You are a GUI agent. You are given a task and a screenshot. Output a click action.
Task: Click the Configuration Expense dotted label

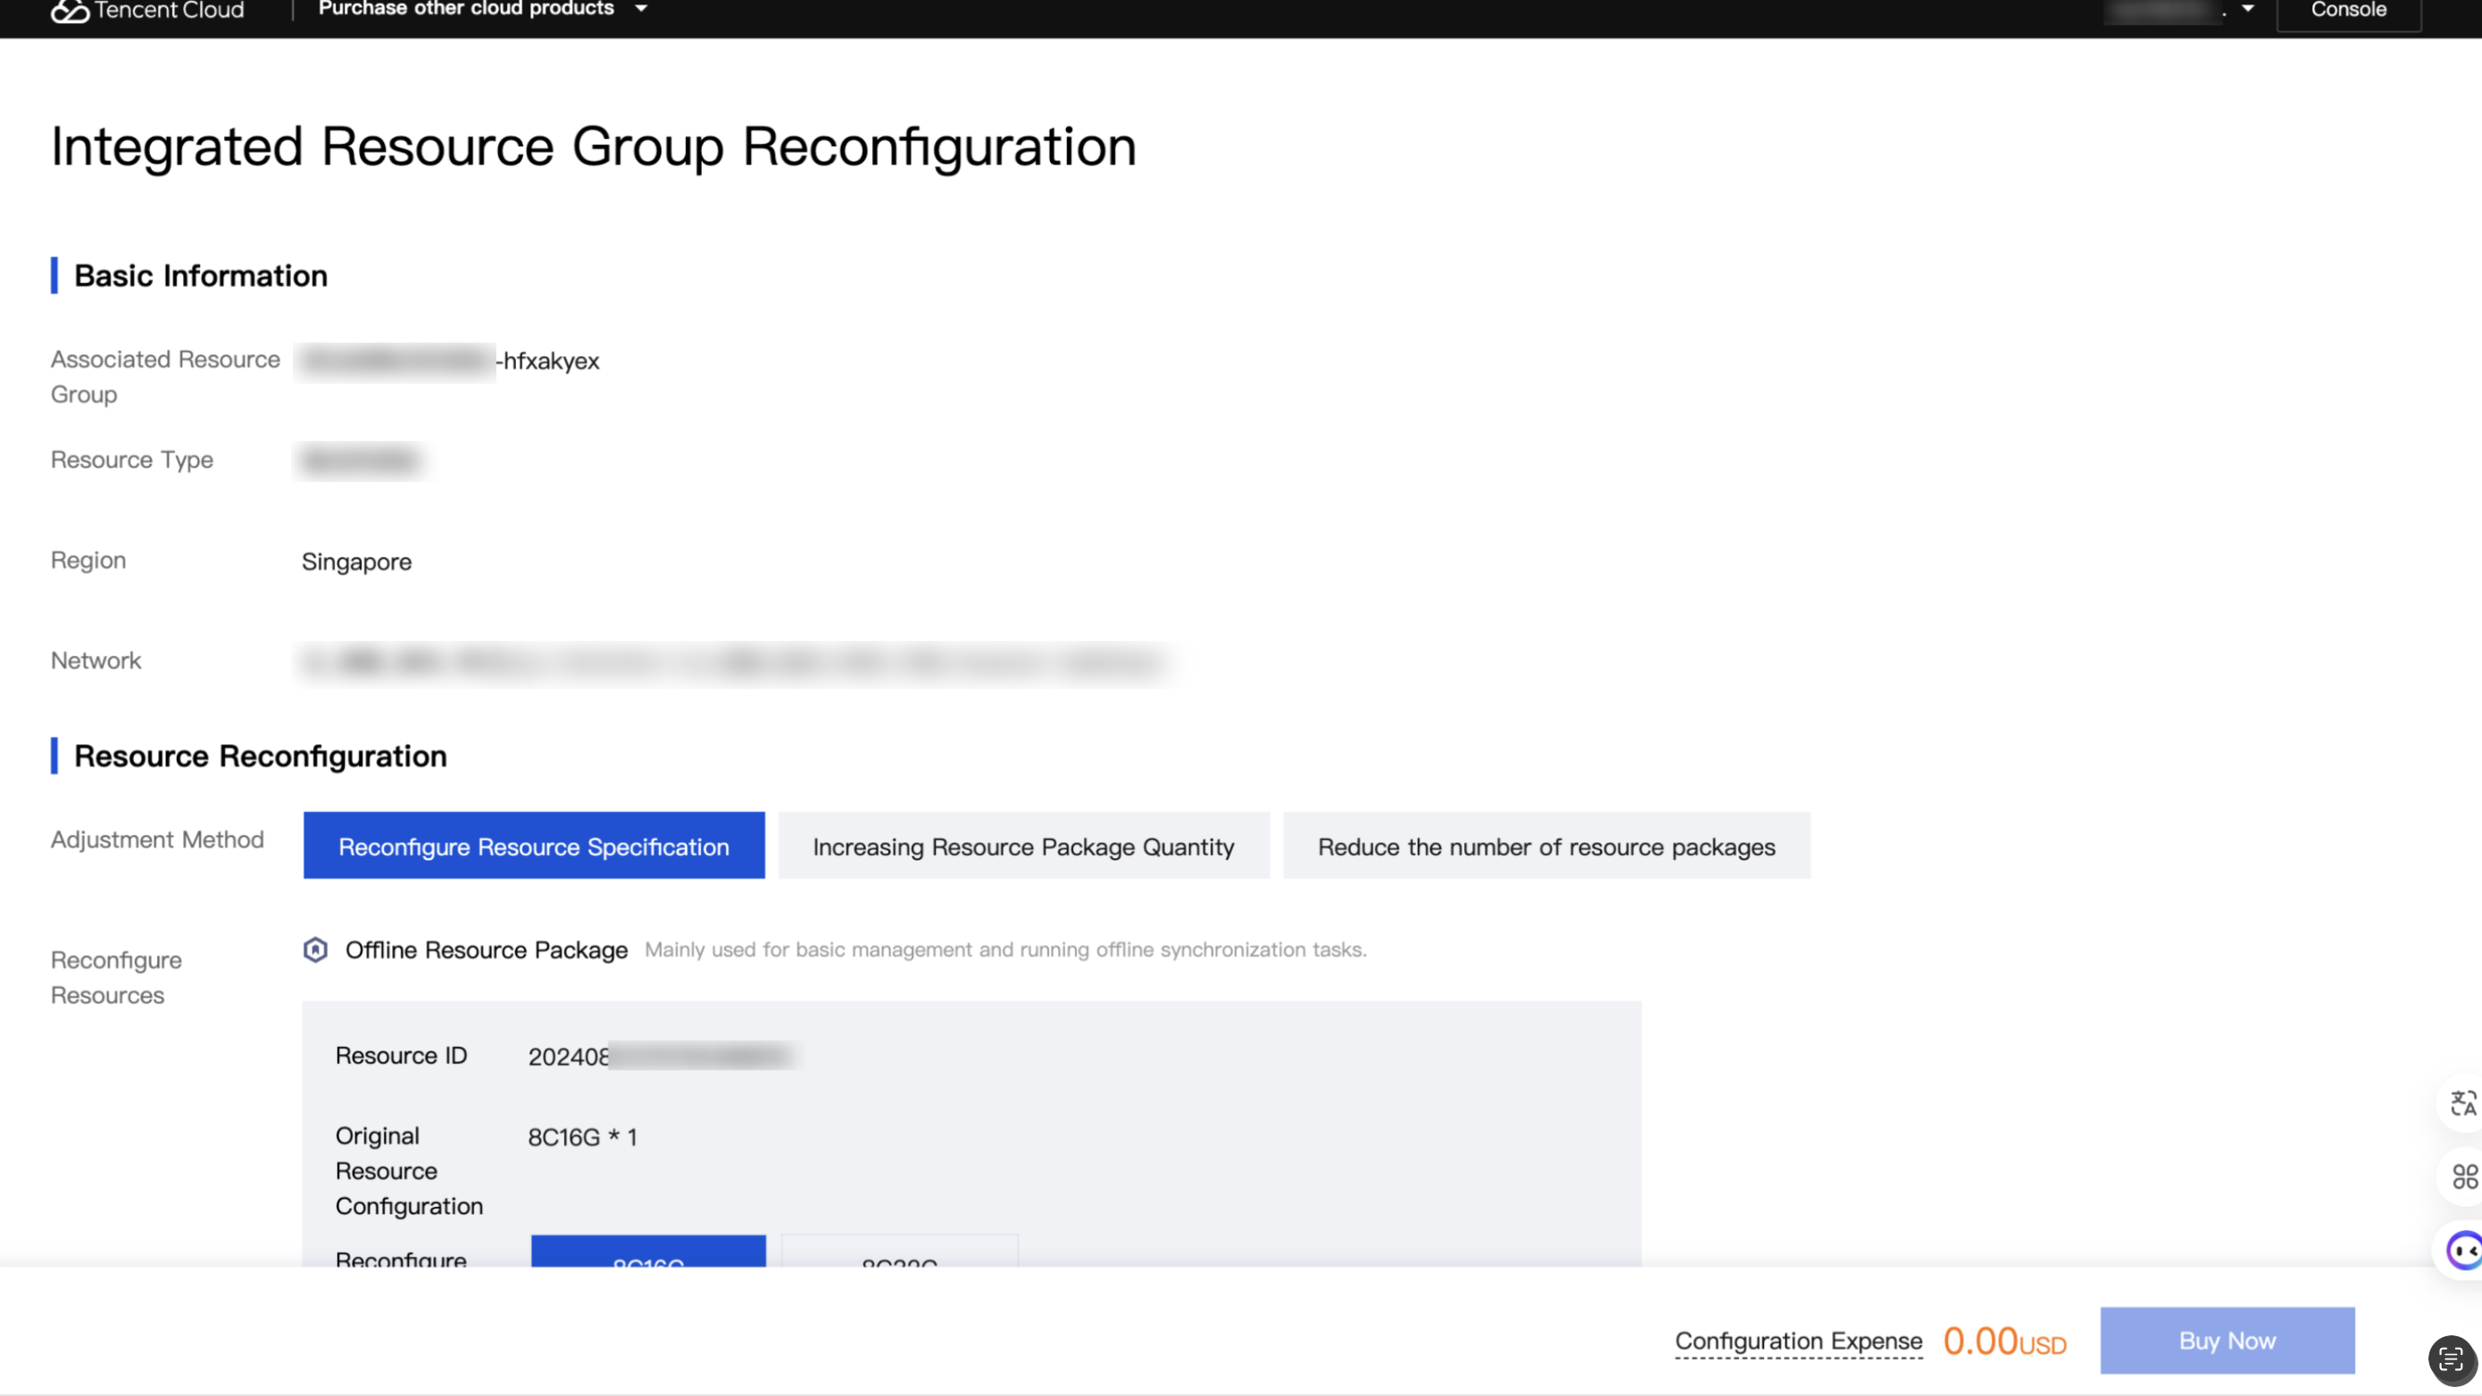[x=1798, y=1341]
